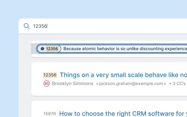187x117 pixels.
Task: Click the highlighted 12356 ticket number
Action: 50,75
